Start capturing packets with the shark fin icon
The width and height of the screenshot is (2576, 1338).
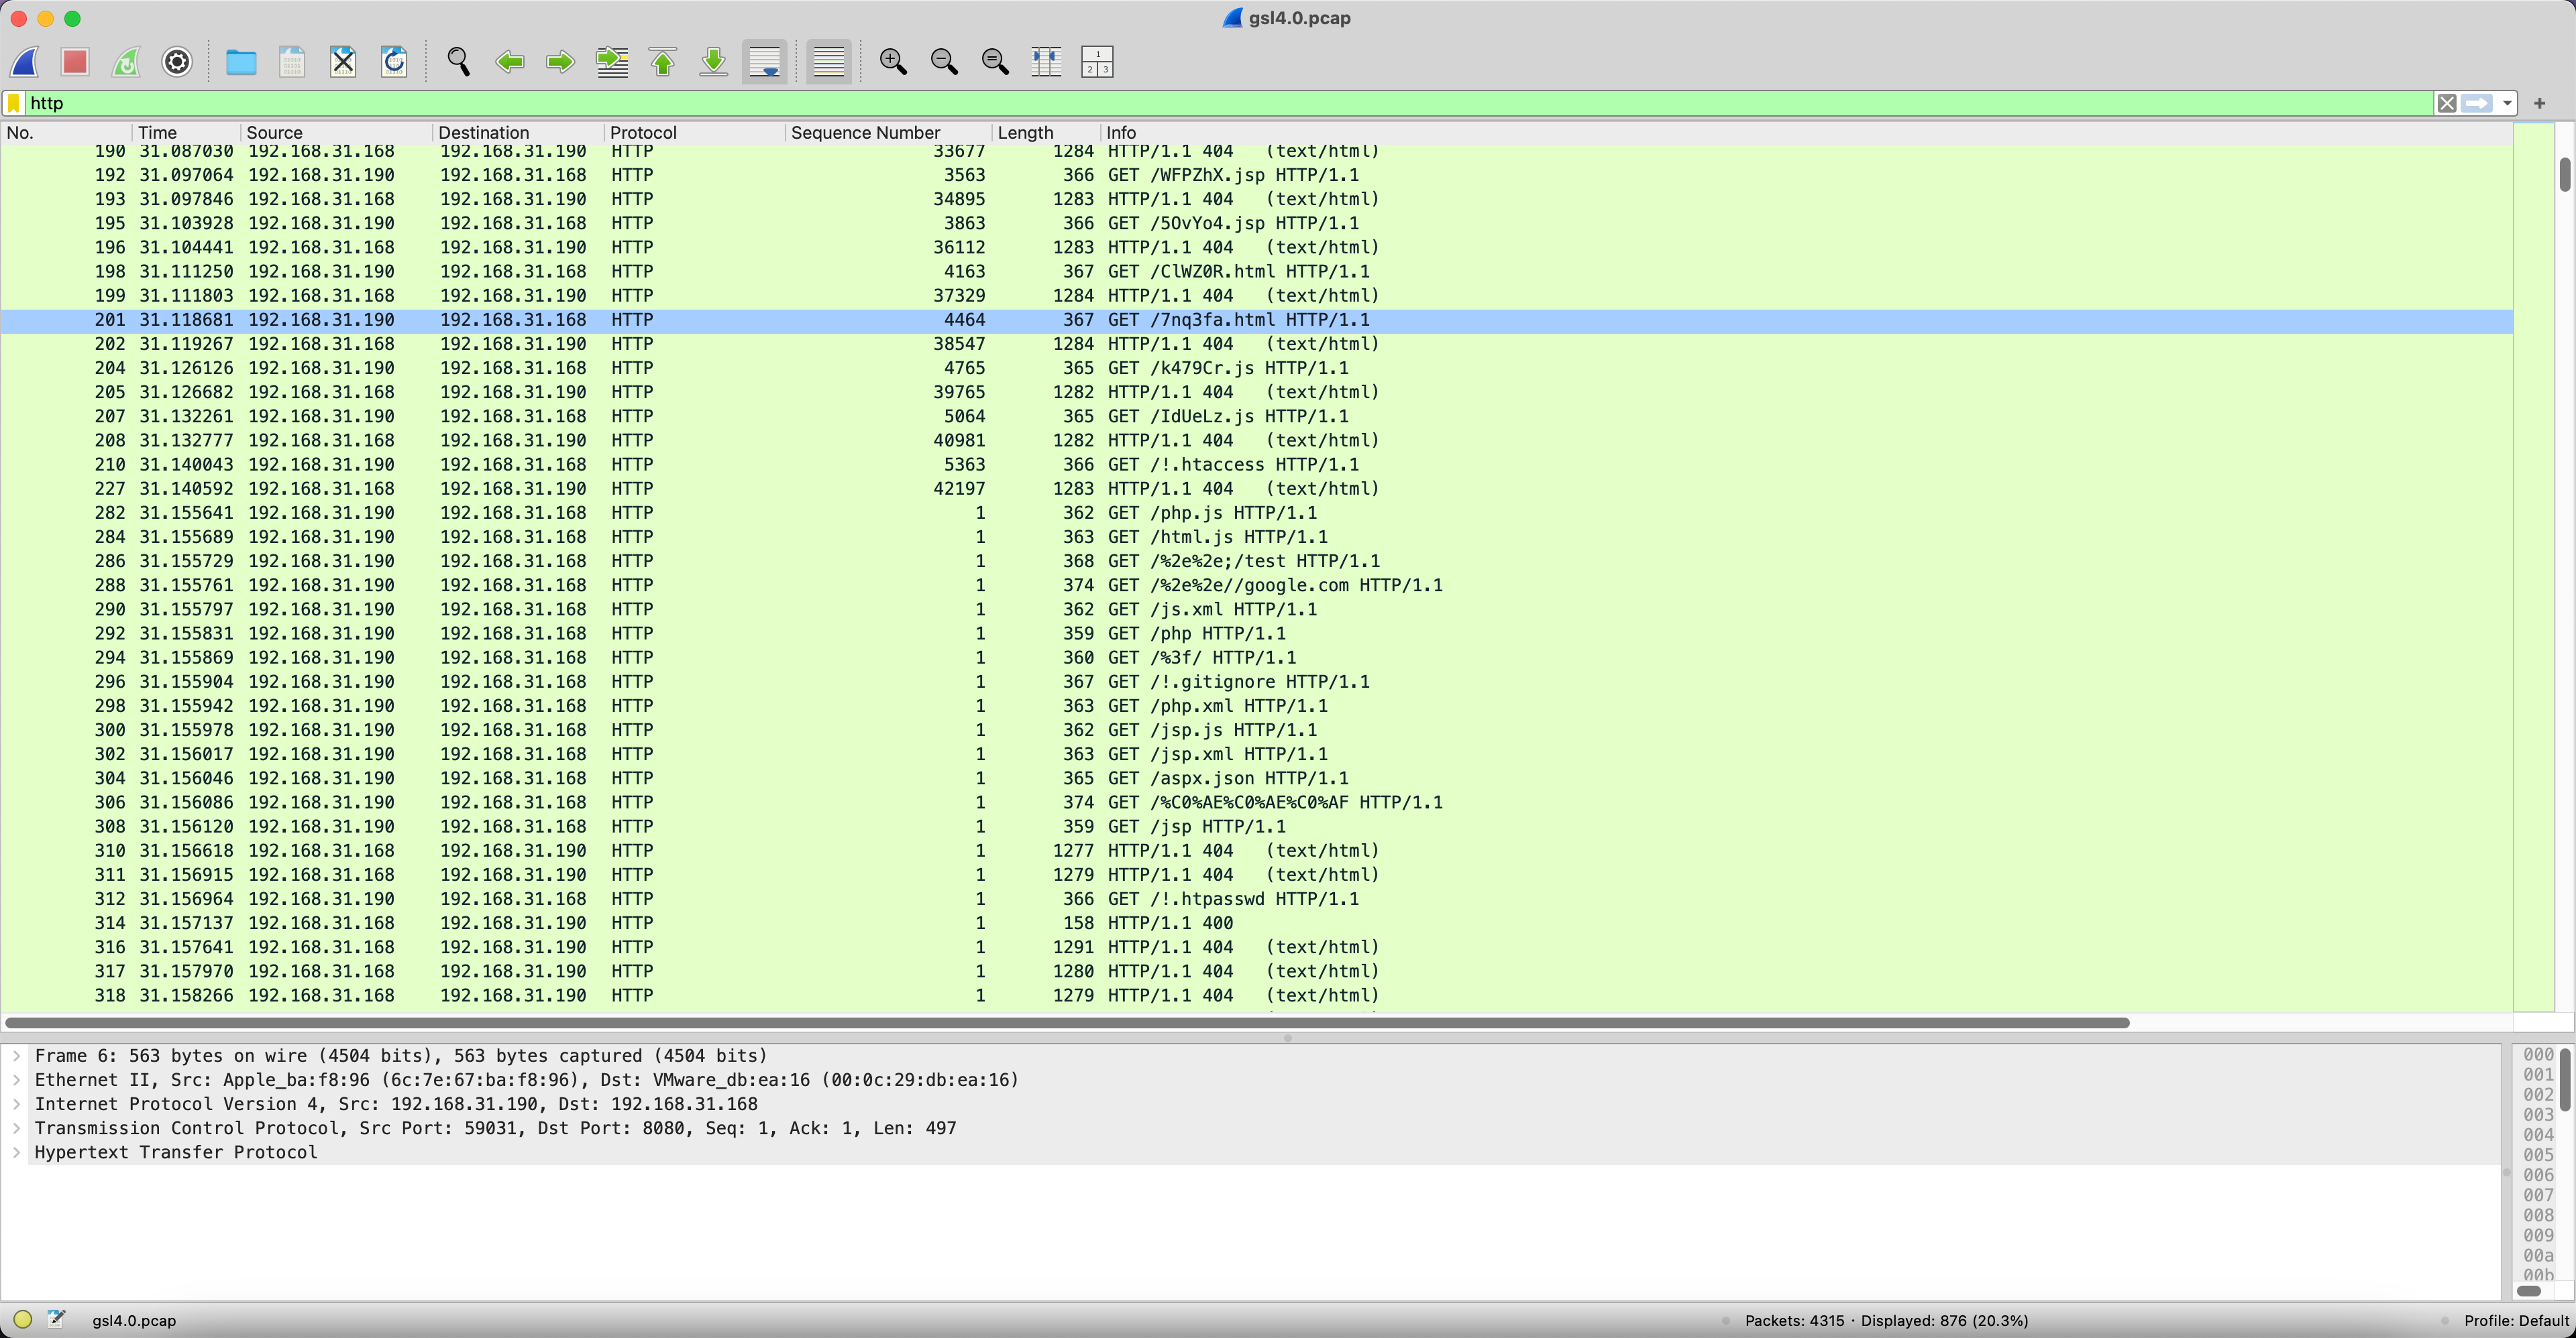[25, 62]
